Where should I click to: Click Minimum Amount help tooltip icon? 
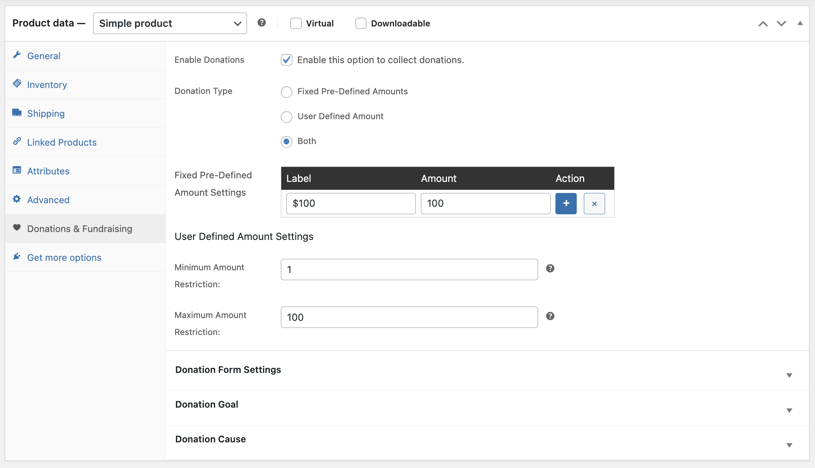(x=550, y=269)
